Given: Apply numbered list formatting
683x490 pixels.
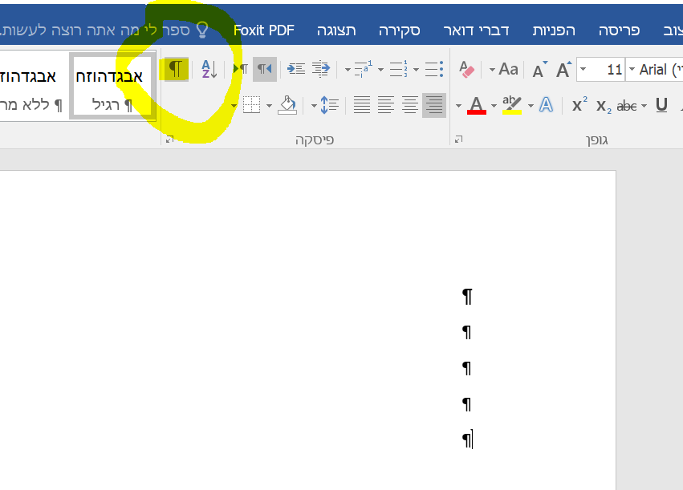Looking at the screenshot, I should 399,69.
